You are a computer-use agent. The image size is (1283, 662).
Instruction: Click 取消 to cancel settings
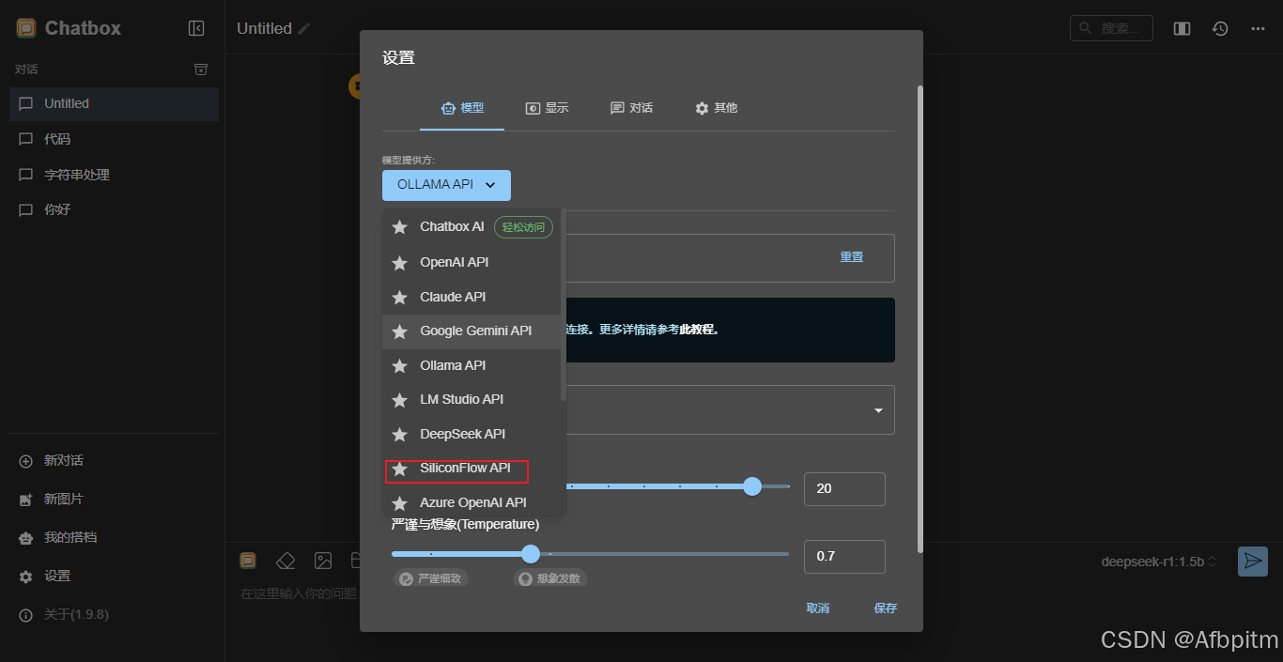click(x=818, y=608)
